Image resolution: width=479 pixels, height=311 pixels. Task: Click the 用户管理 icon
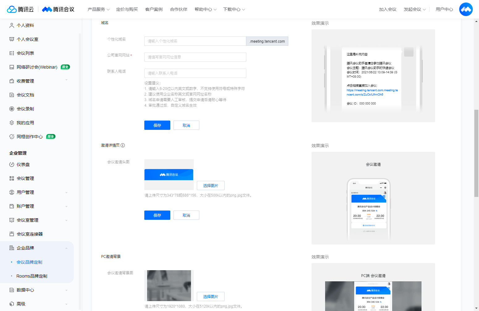(12, 192)
